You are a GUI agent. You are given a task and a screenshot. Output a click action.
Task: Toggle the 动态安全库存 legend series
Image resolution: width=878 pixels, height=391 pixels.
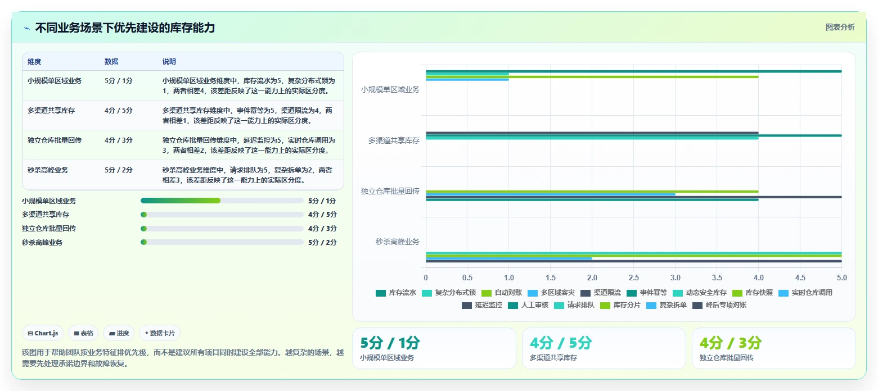coord(700,293)
